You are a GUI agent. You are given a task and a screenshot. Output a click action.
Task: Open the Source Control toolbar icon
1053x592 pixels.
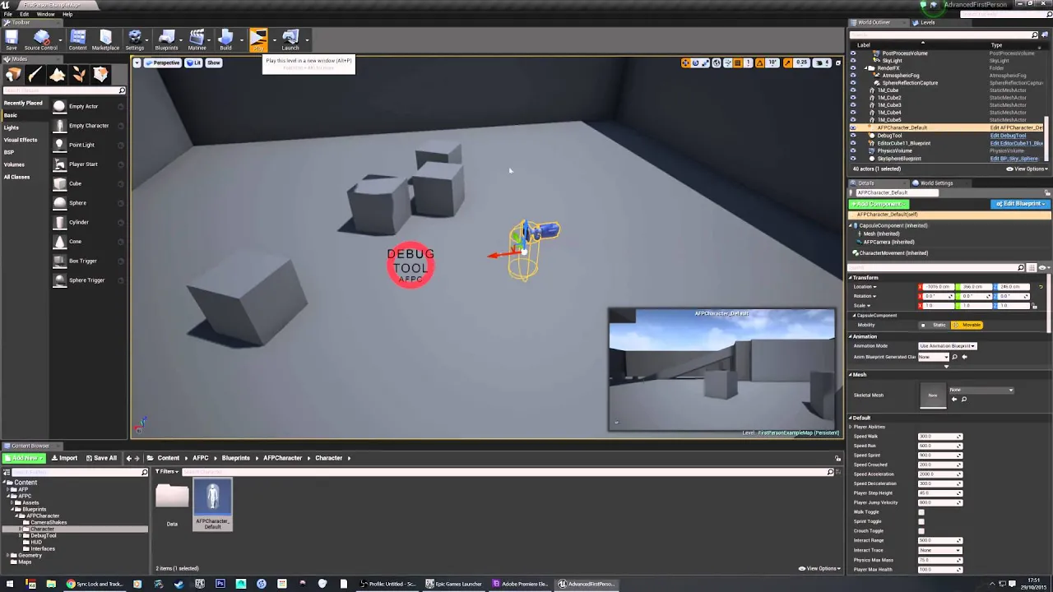coord(40,39)
